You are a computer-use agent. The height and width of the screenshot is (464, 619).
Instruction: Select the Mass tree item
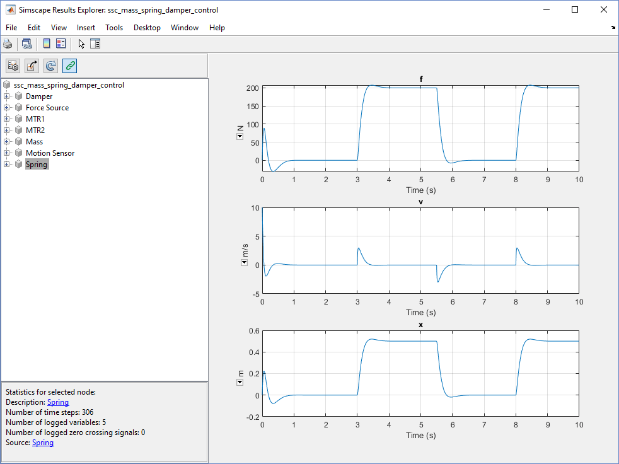(34, 142)
